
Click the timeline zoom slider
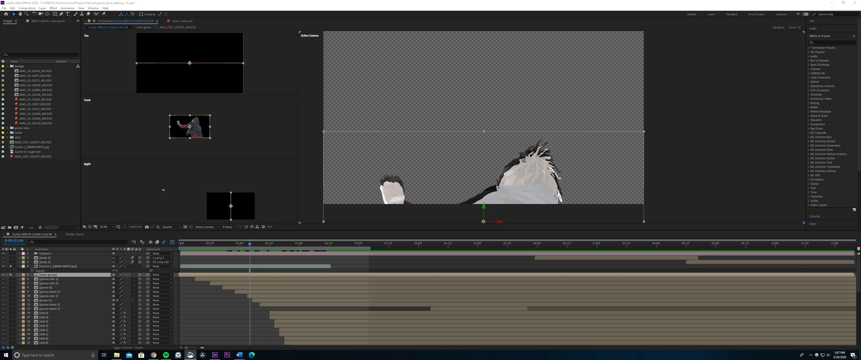[x=186, y=347]
